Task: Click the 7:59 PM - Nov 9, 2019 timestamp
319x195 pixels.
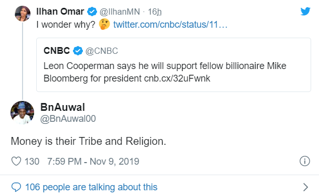Action: tap(93, 162)
